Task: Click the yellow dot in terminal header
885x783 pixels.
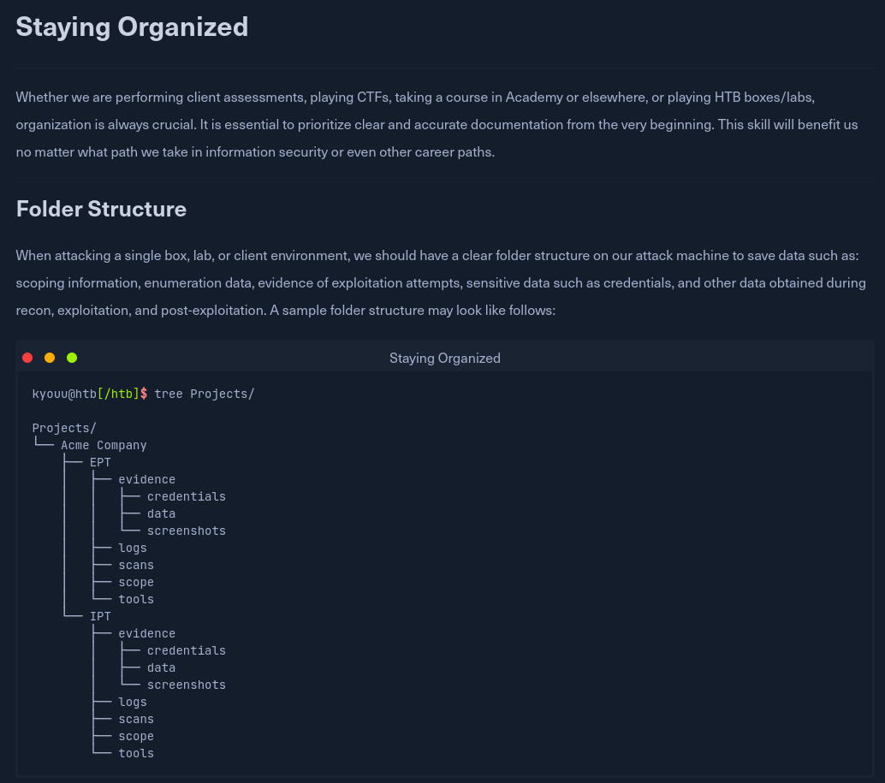Action: click(50, 358)
